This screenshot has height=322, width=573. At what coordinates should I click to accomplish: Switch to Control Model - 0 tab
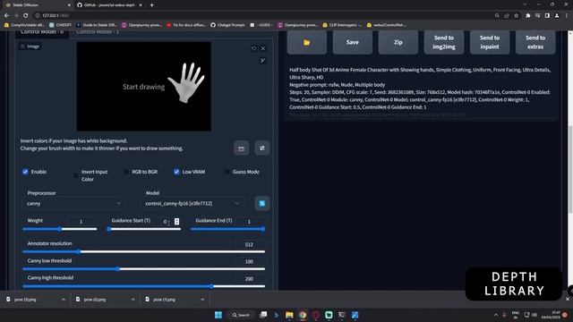click(42, 33)
